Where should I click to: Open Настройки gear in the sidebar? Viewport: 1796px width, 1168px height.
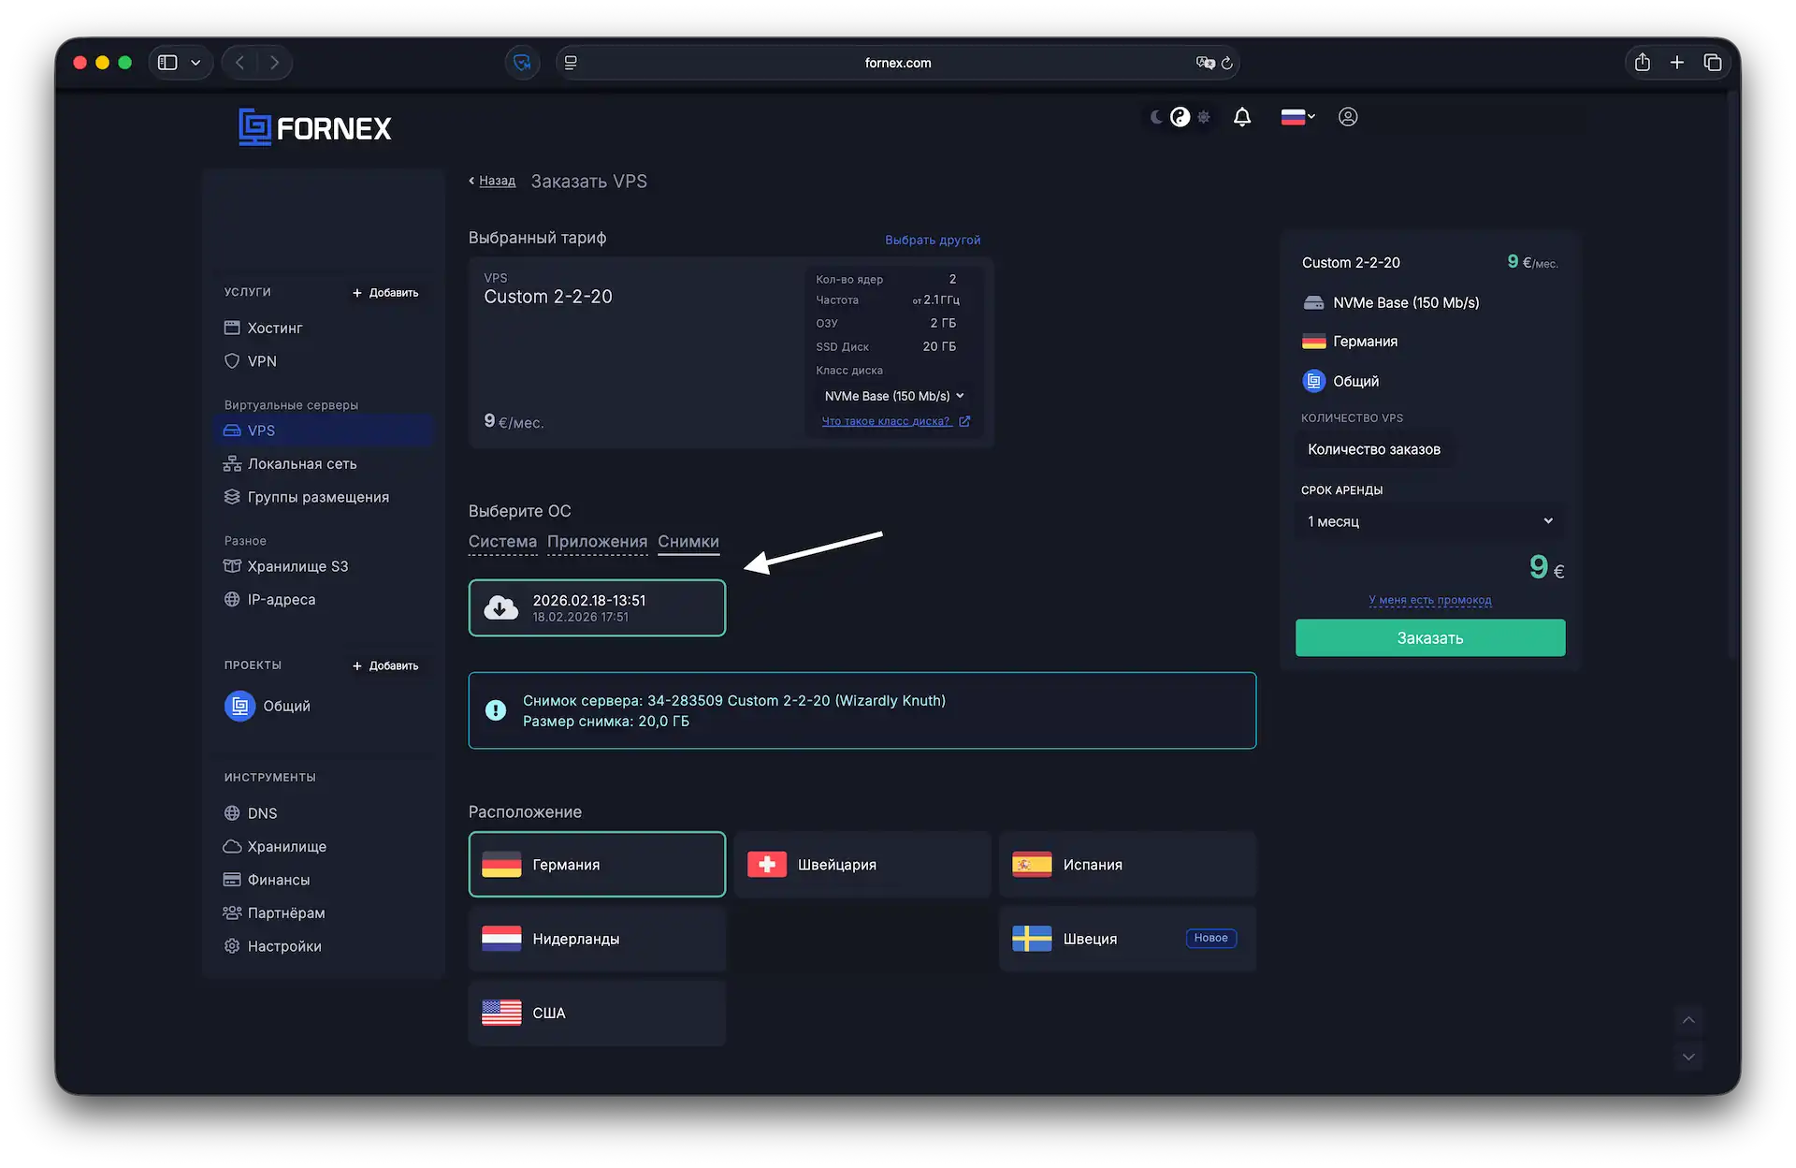point(273,946)
